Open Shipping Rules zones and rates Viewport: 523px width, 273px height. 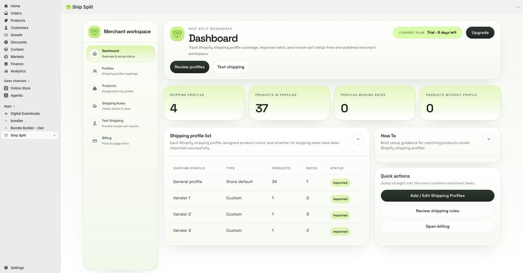click(121, 106)
